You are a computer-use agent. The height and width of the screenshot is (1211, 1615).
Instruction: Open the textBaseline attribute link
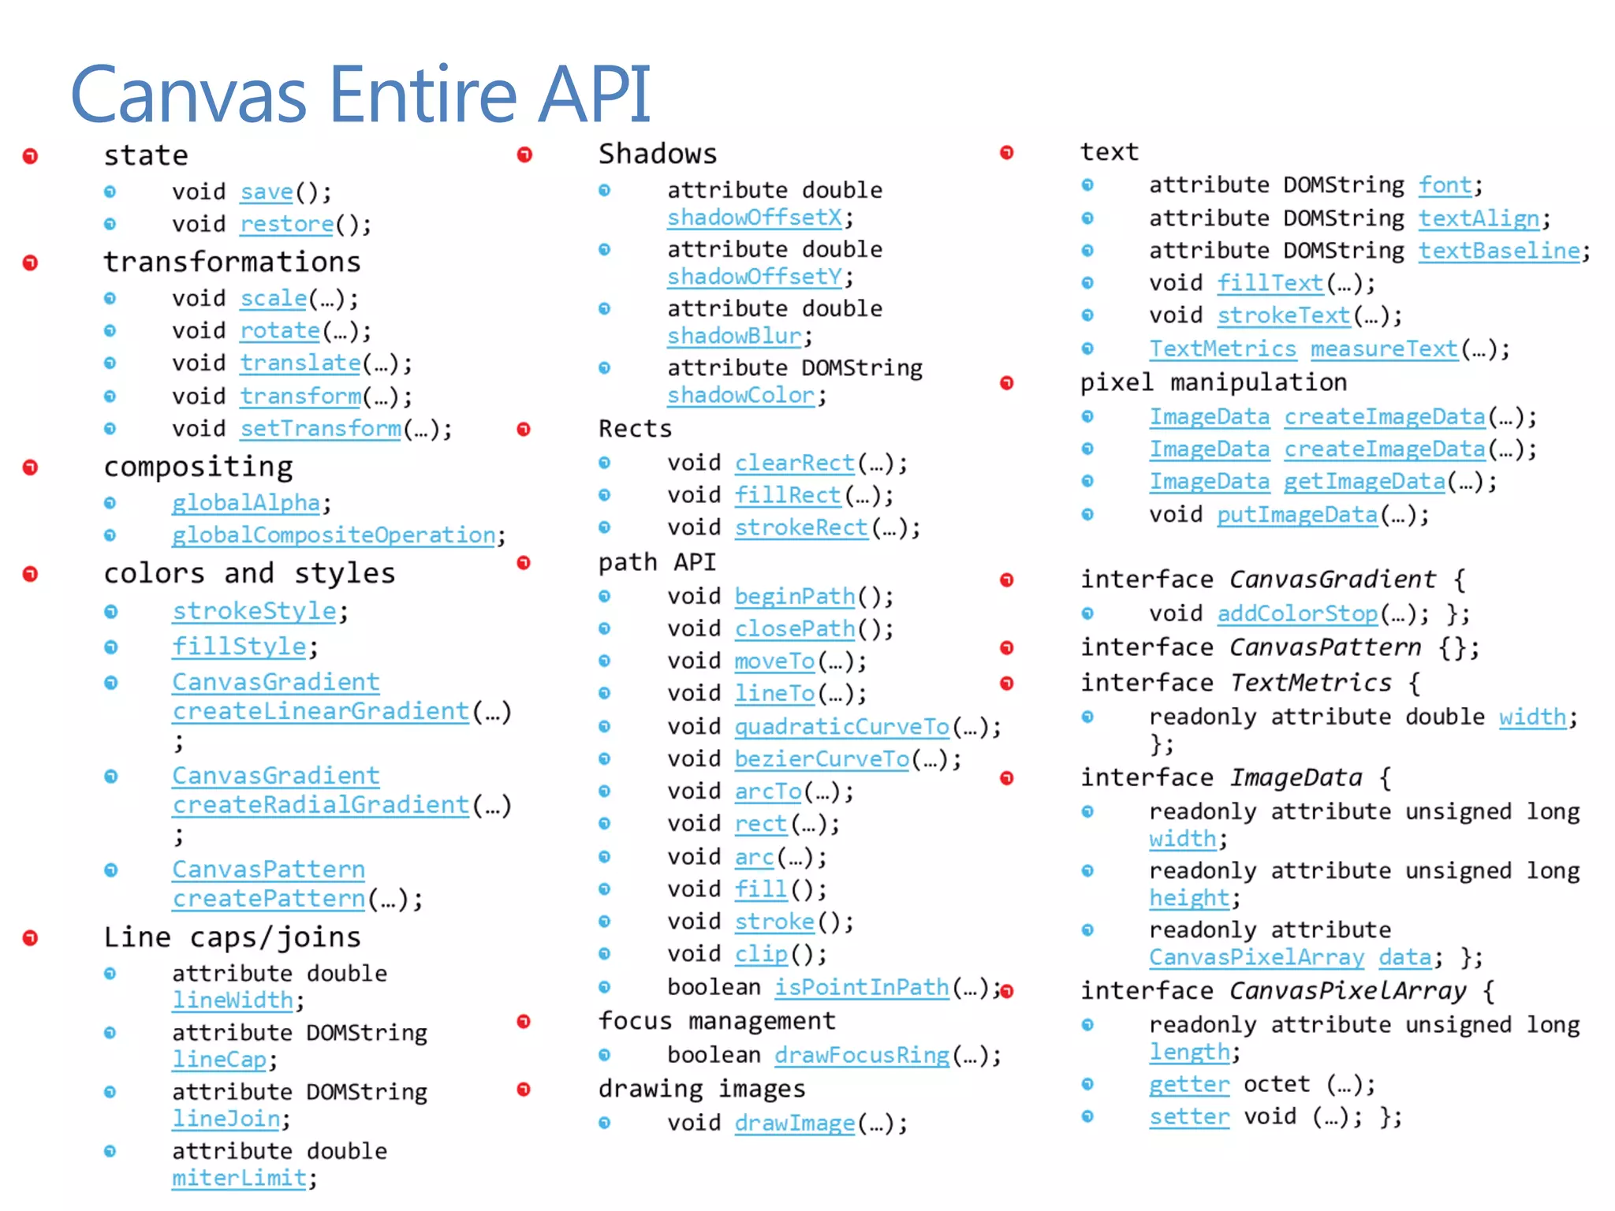1499,251
